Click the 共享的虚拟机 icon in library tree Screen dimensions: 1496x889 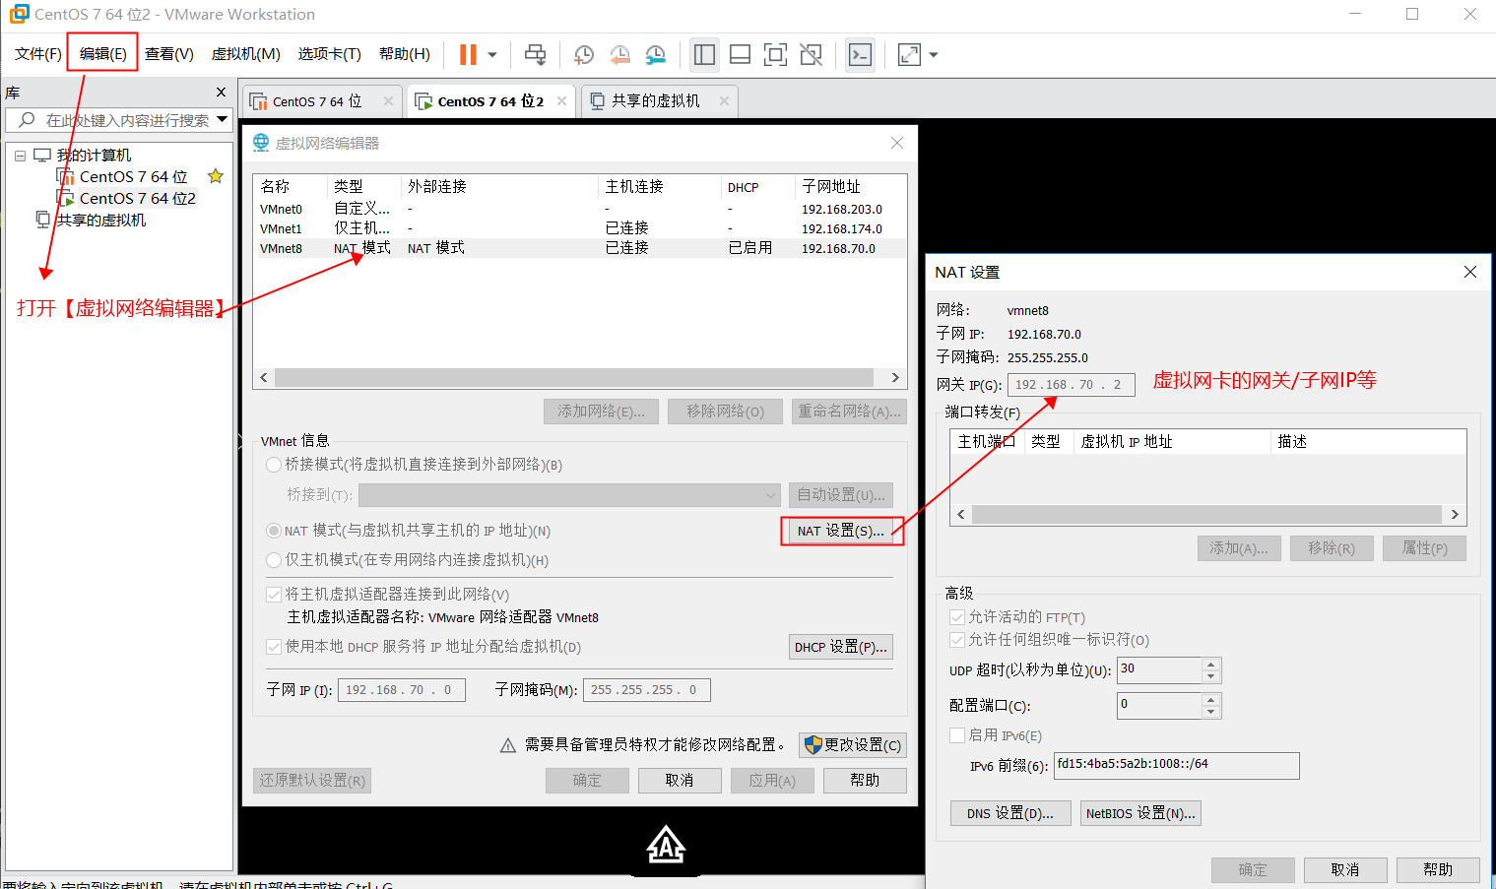[43, 220]
